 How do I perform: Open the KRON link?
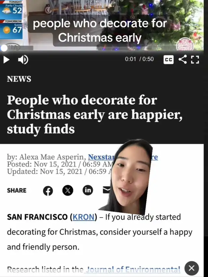(x=84, y=217)
